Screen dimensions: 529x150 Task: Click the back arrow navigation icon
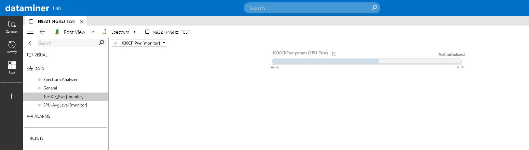(42, 32)
